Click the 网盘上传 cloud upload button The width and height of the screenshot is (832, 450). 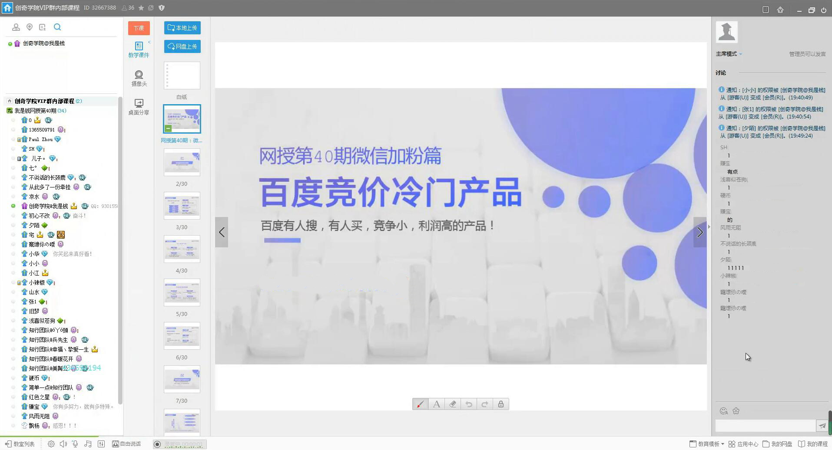[182, 46]
